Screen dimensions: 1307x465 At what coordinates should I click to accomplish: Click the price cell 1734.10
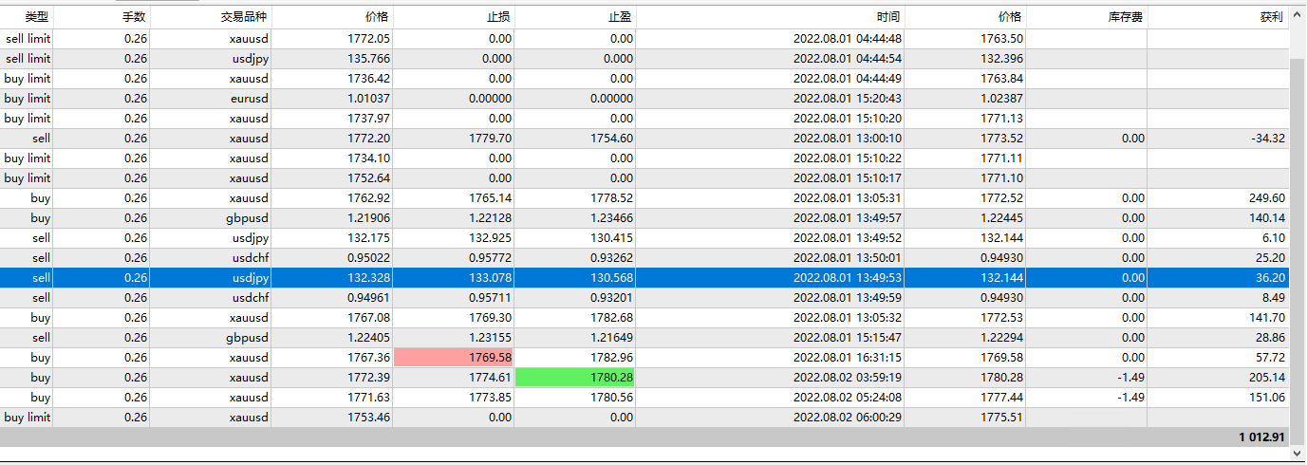pyautogui.click(x=370, y=158)
